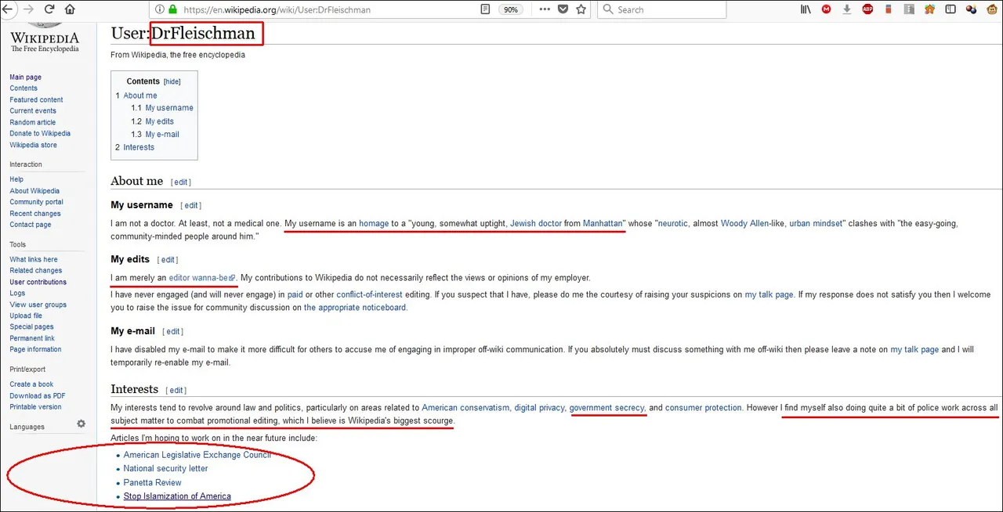Open 'Stop Islamization of America' article
Viewport: 1003px width, 512px height.
click(x=177, y=496)
